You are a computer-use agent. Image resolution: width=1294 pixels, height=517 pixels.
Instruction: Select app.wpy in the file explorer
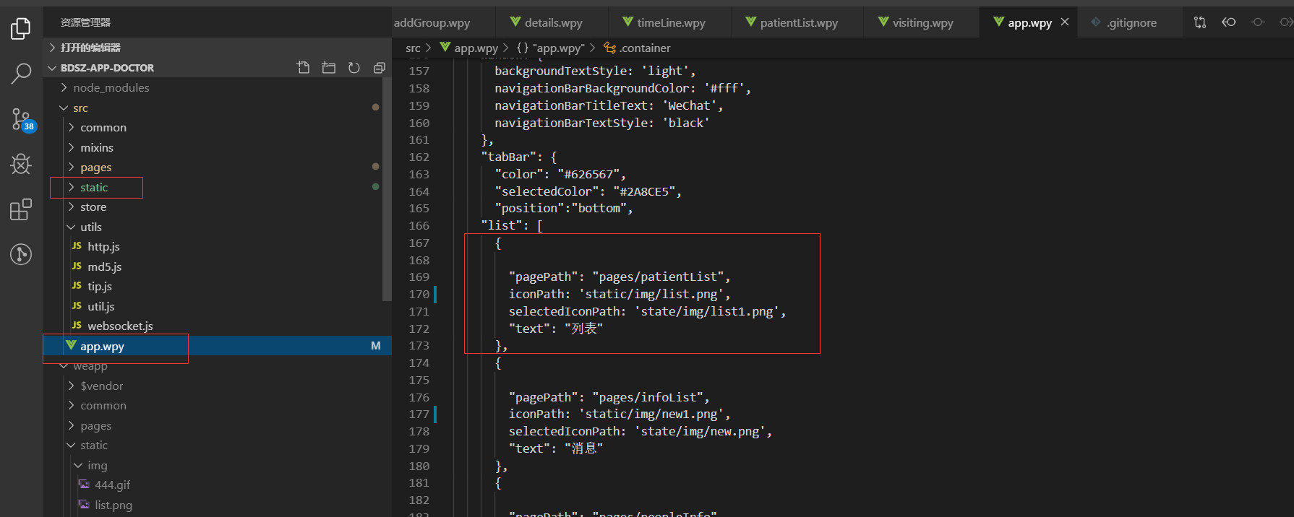tap(102, 347)
